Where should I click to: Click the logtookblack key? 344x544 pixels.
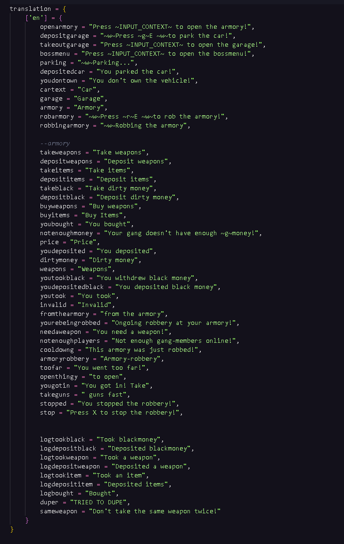(x=62, y=440)
